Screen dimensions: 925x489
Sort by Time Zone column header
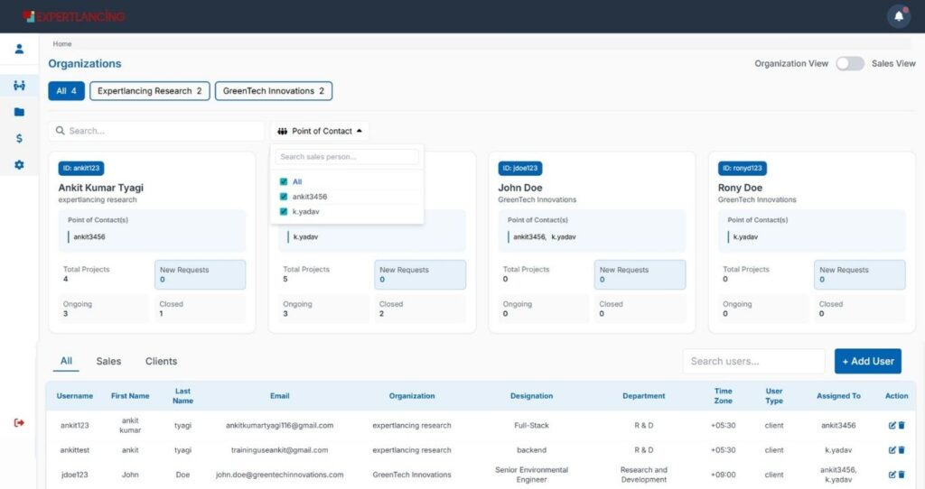pyautogui.click(x=724, y=396)
